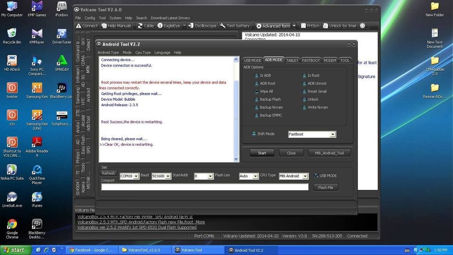Click the PrtScn screenshot icon
The image size is (453, 255).
click(310, 26)
